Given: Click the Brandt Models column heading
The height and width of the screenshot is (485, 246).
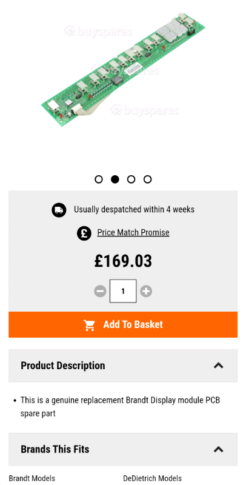Looking at the screenshot, I should [x=32, y=478].
